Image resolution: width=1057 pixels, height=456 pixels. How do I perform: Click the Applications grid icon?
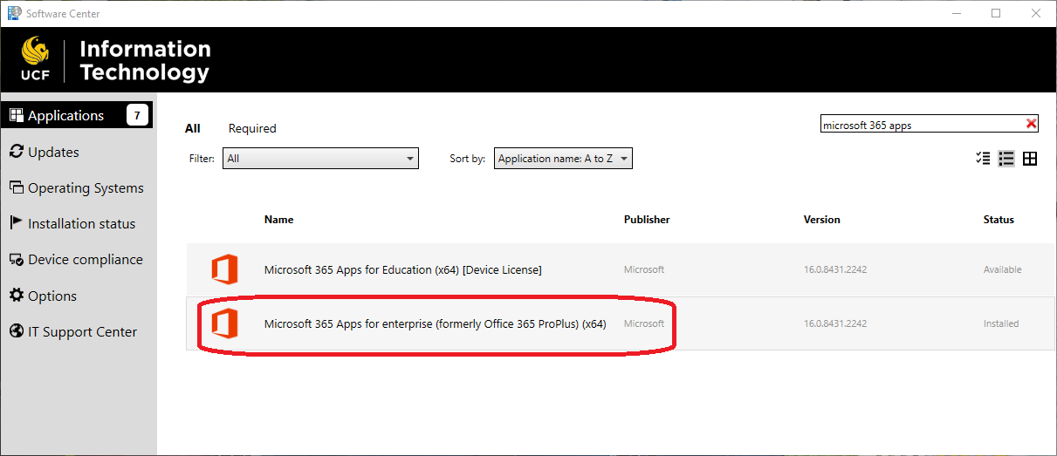pyautogui.click(x=16, y=115)
